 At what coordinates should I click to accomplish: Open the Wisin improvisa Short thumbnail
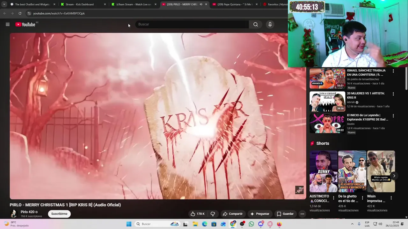pyautogui.click(x=381, y=171)
